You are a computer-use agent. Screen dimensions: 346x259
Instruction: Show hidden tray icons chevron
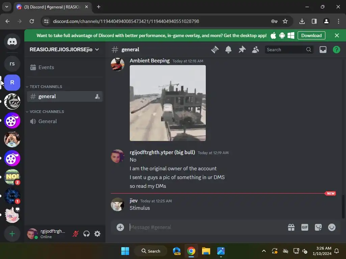click(264, 251)
